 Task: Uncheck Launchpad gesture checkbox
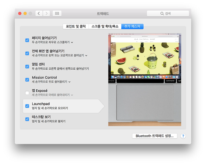coord(27,106)
